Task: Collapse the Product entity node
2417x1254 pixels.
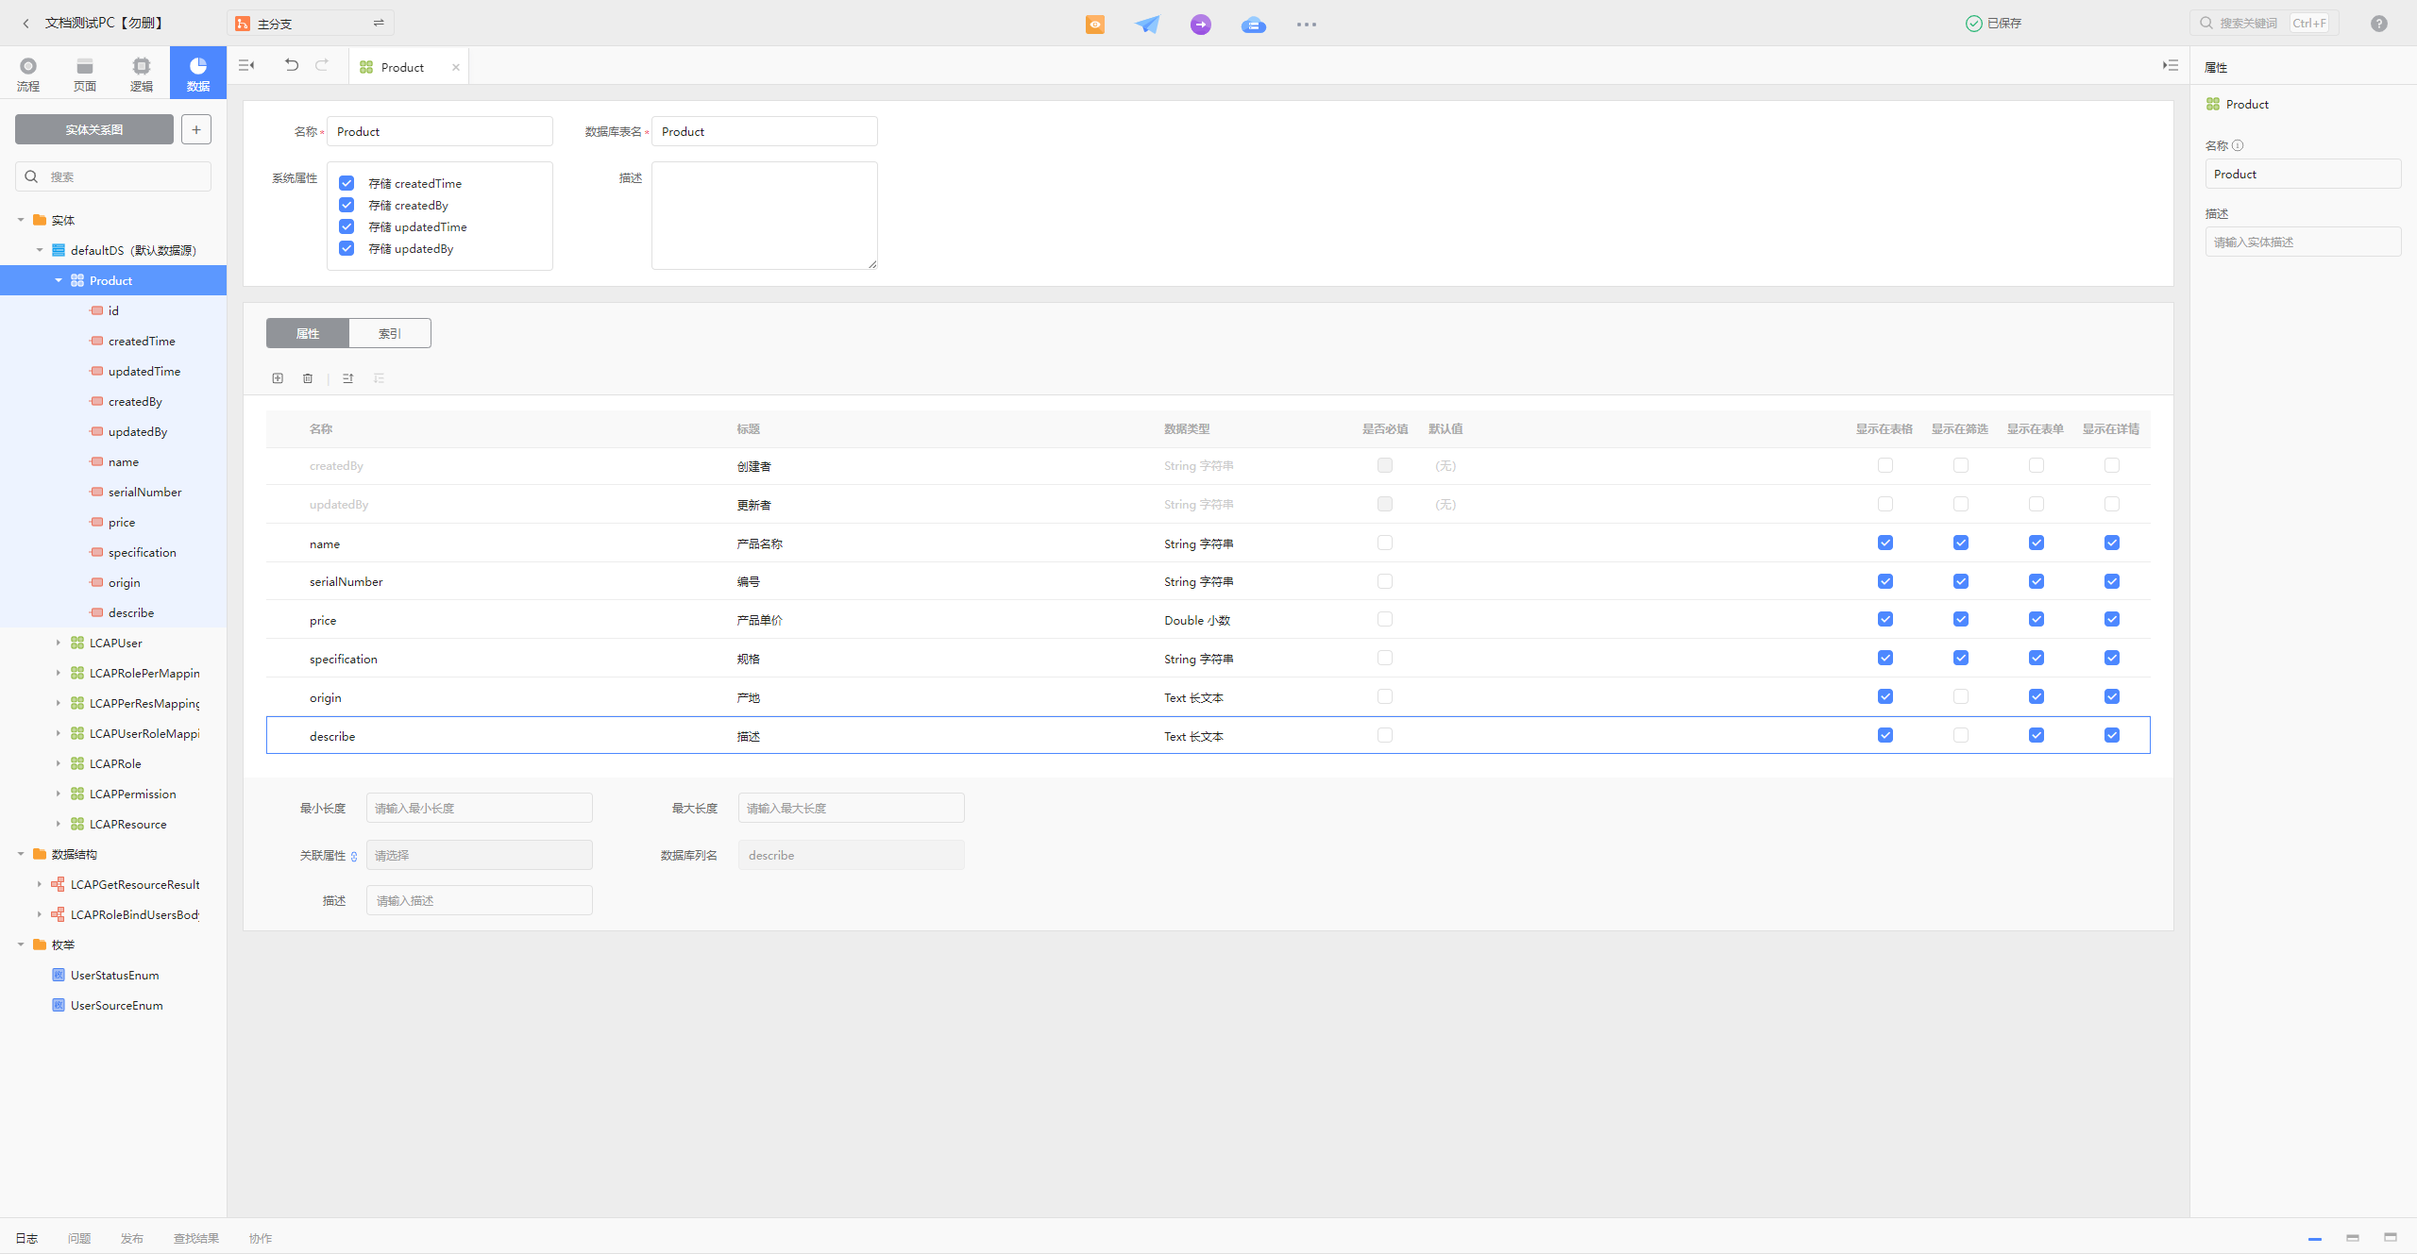Action: (59, 280)
